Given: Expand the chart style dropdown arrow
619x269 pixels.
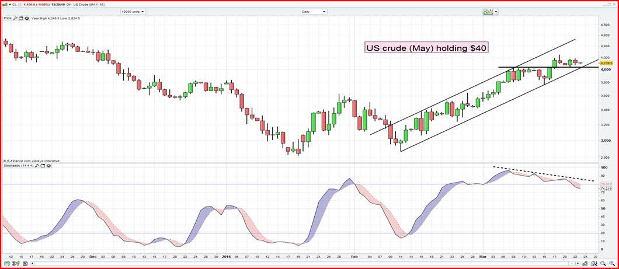Looking at the screenshot, I should point(496,12).
